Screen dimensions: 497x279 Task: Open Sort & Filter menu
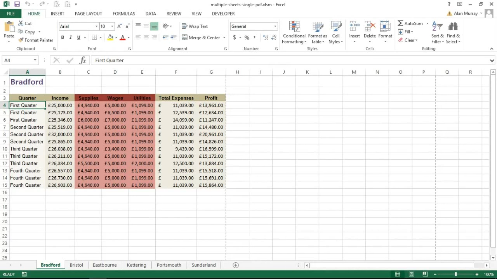click(438, 33)
